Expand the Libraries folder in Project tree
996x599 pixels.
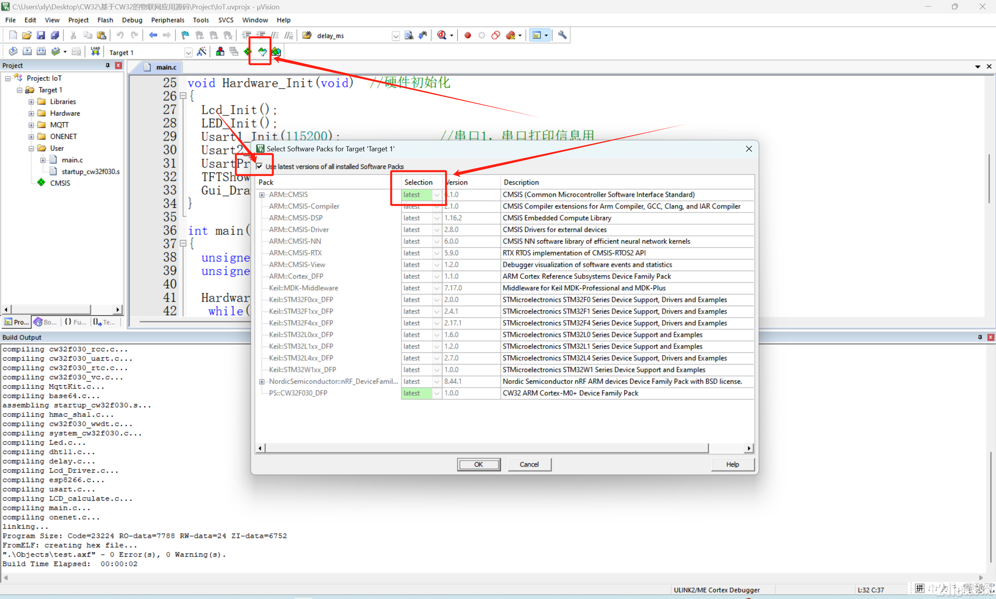(x=31, y=102)
